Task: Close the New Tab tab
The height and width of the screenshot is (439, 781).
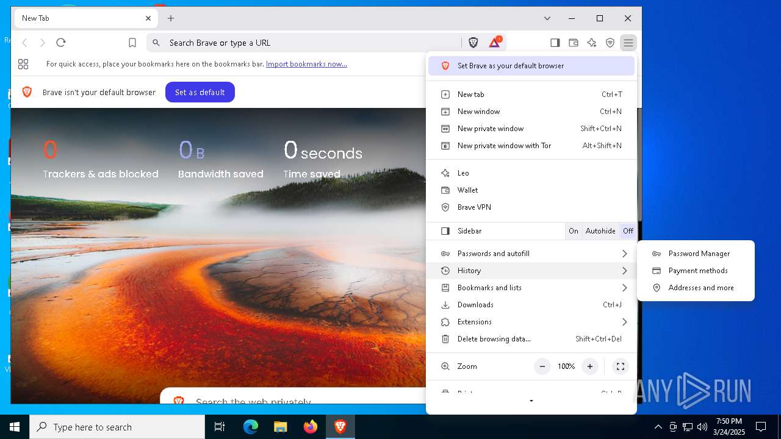Action: 148,18
